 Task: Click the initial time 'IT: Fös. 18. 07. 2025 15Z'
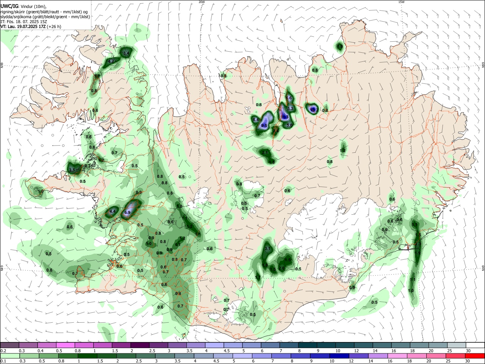23,22
